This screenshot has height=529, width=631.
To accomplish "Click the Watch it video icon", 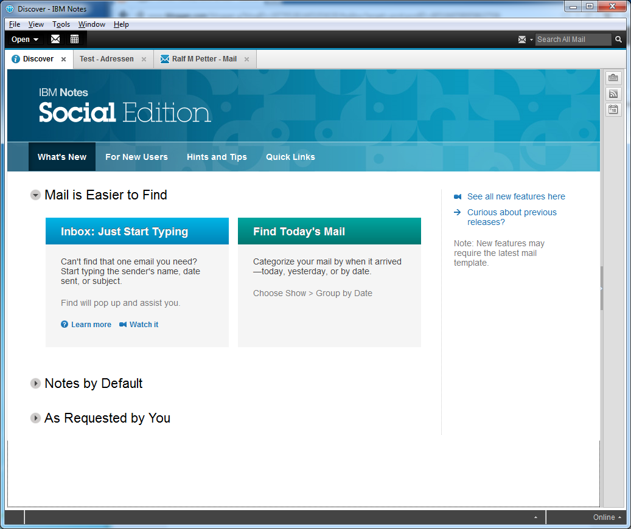I will pos(123,325).
